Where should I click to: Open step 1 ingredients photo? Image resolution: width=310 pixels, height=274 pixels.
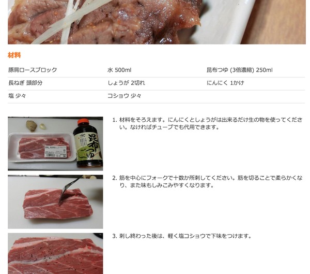pyautogui.click(x=55, y=143)
